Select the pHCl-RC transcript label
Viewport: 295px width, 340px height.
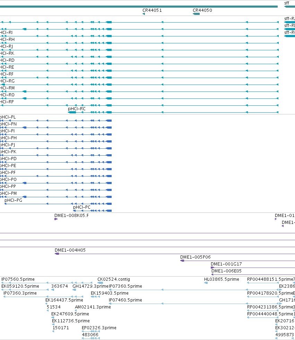77,108
